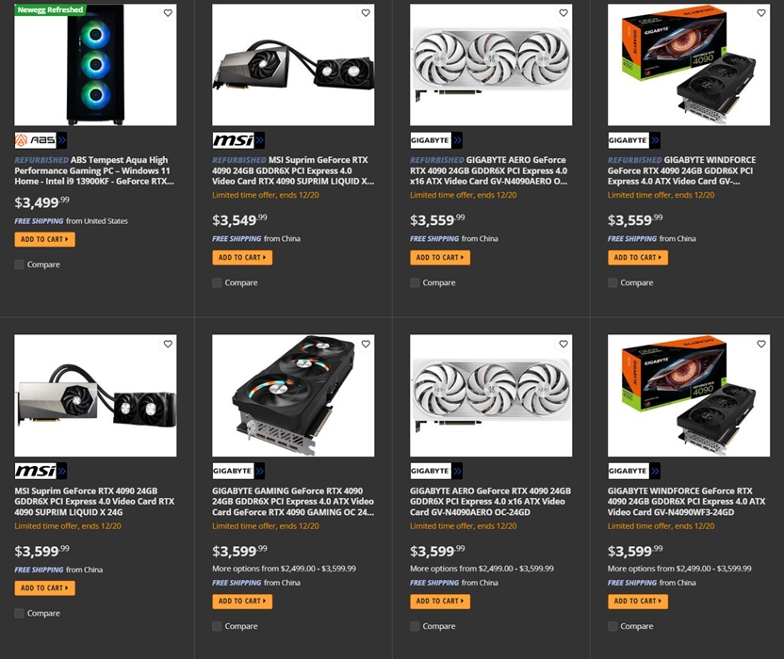This screenshot has width=784, height=659.
Task: Add ABS Tempest Aqua PC to wishlist heart
Action: tap(168, 13)
